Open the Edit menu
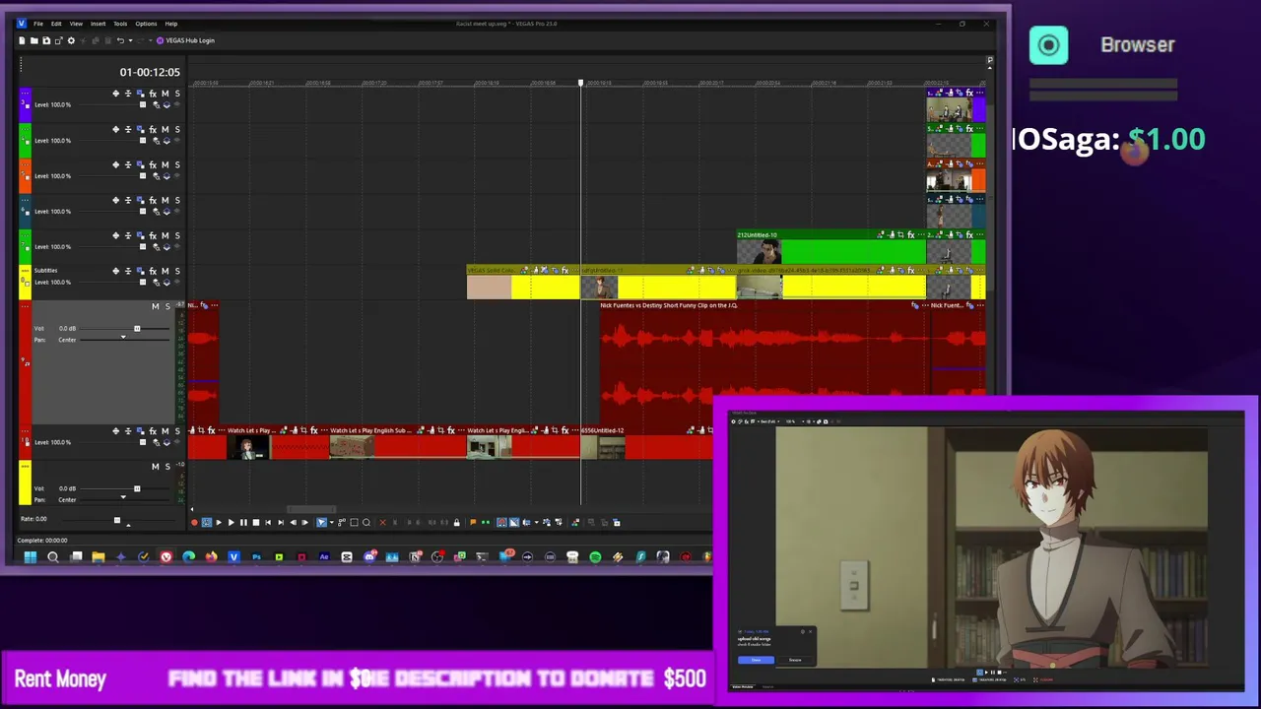 (x=56, y=24)
